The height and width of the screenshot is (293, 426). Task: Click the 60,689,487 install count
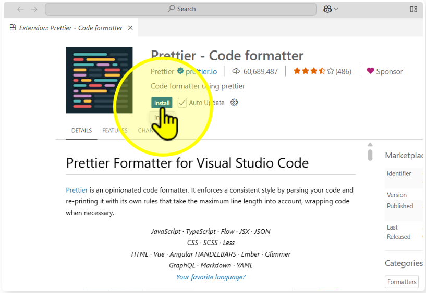tap(261, 71)
